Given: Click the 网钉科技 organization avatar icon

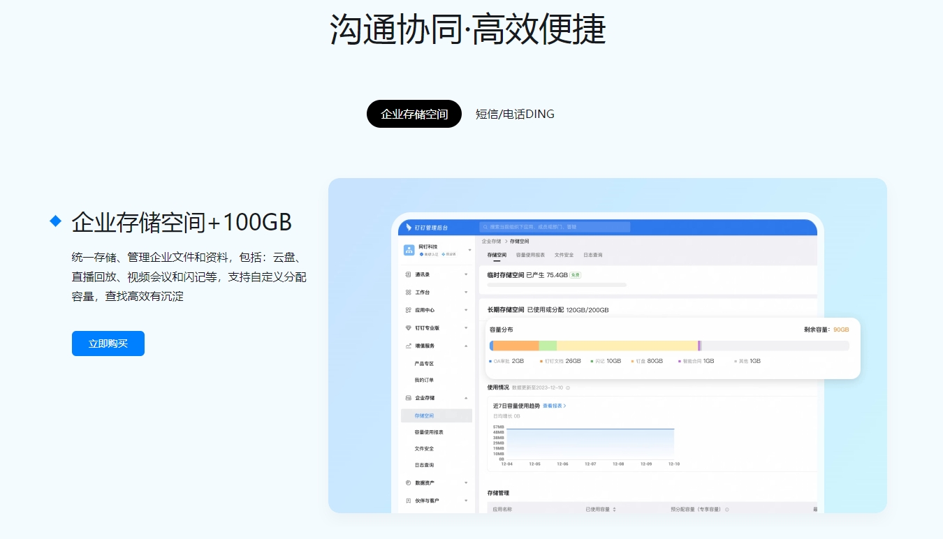Looking at the screenshot, I should tap(409, 250).
